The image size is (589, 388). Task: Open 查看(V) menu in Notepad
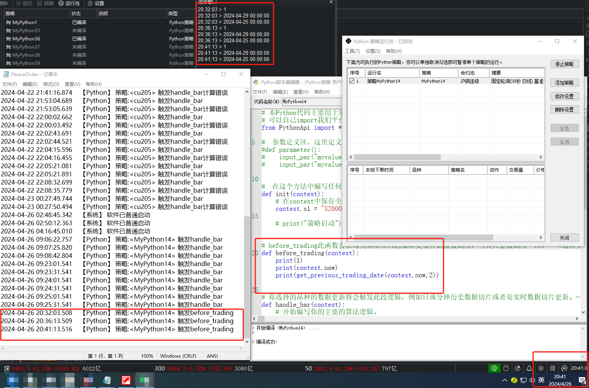72,84
